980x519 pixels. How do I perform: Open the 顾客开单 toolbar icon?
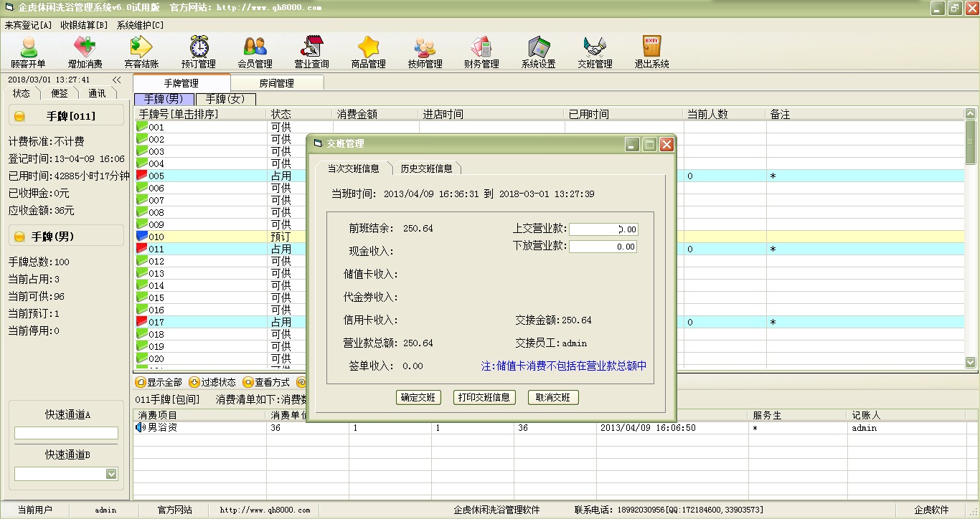(28, 52)
